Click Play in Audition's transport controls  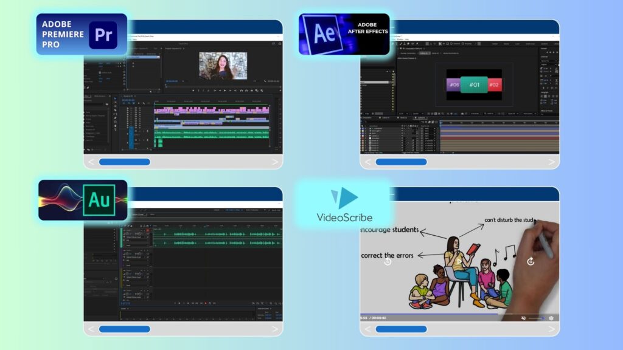tap(179, 304)
